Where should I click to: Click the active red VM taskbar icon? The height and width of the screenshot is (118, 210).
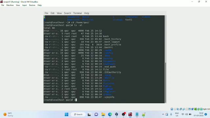tap(130, 114)
